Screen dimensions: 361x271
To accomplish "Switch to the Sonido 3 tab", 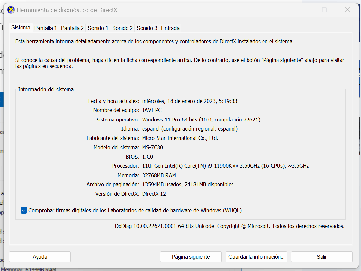I will point(147,28).
